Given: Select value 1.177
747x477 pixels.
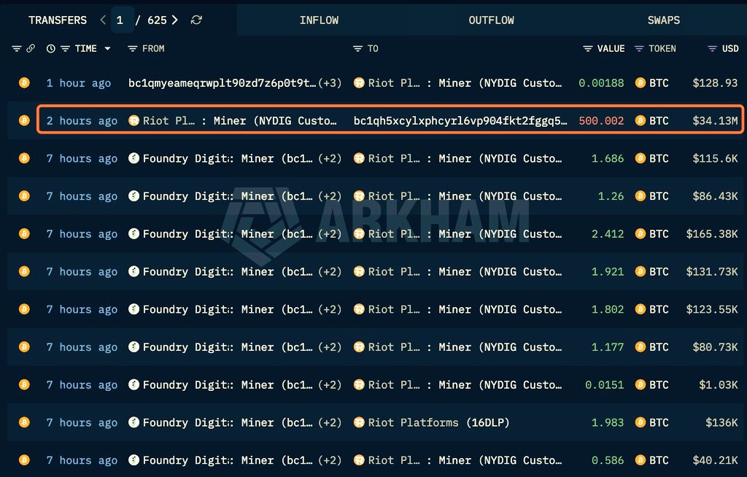Looking at the screenshot, I should pos(608,347).
